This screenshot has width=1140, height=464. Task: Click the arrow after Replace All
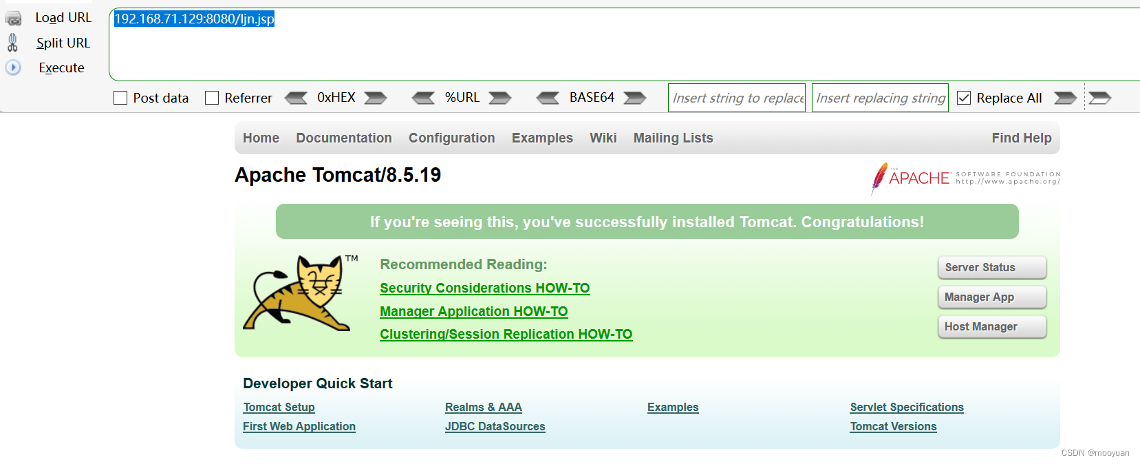coord(1065,98)
